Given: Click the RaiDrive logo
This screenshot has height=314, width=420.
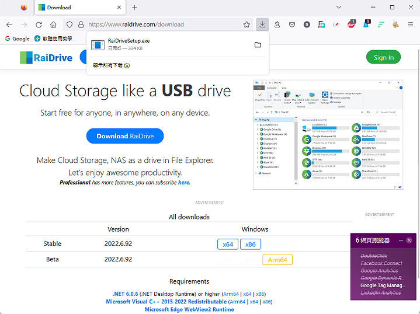Looking at the screenshot, I should point(46,58).
